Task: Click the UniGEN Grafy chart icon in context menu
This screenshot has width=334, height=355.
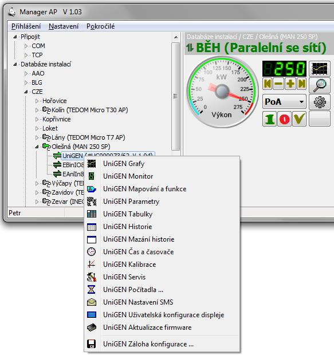Action: [x=92, y=164]
